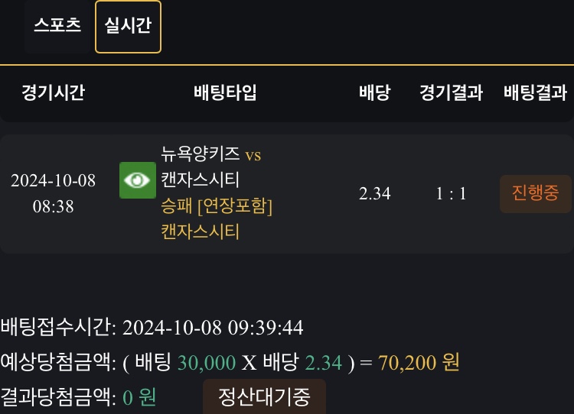The image size is (574, 414).
Task: Click the green eye icon
Action: [x=138, y=180]
